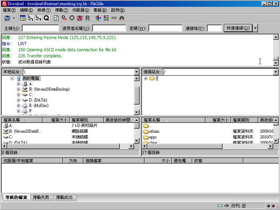This screenshot has height=210, width=280.
Task: Click the red activity LED indicator
Action: tap(273, 206)
